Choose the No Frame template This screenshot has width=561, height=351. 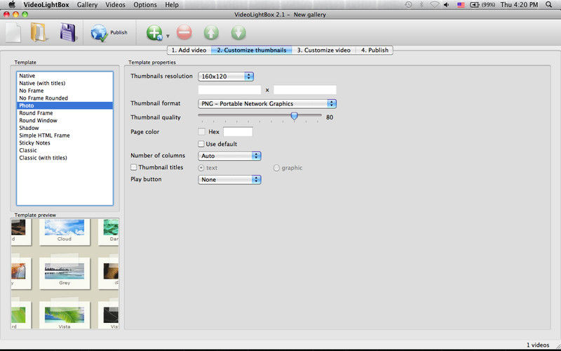tap(65, 91)
